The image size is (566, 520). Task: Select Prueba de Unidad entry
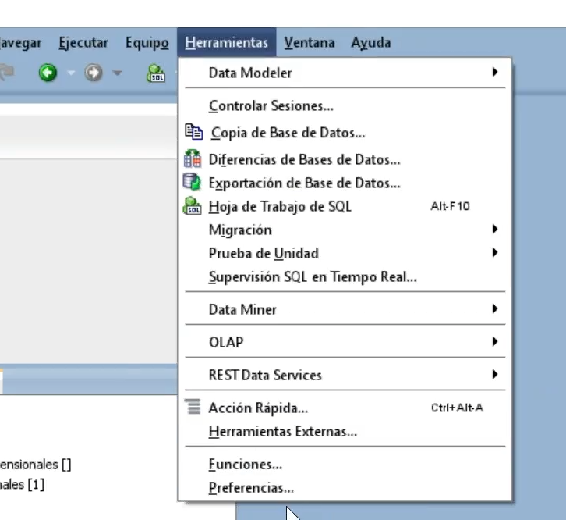click(345, 253)
